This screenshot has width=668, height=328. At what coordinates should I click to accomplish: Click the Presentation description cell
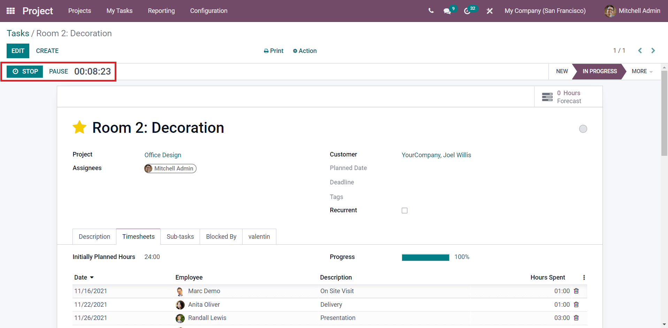[x=338, y=318]
